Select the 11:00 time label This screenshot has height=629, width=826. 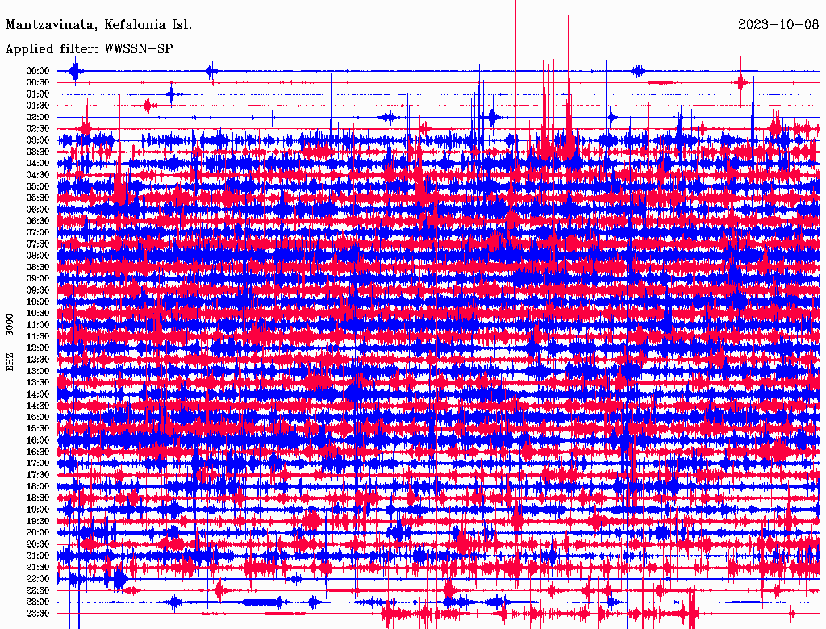point(38,325)
